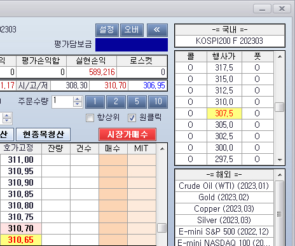Collapse panel with the « button
Image resolution: width=295 pixels, height=246 pixels.
point(157,30)
